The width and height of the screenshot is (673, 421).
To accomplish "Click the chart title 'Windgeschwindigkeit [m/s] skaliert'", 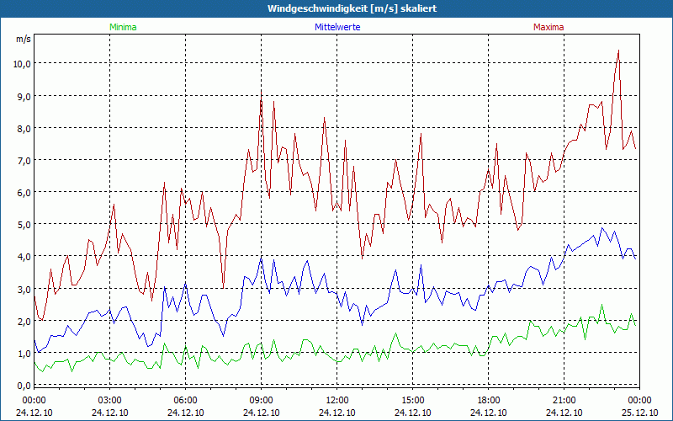I will tap(352, 8).
